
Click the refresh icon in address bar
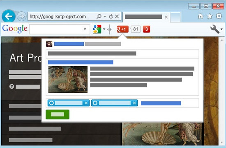tap(111, 16)
